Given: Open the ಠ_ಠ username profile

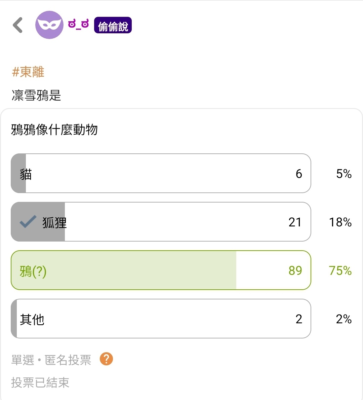Looking at the screenshot, I should pyautogui.click(x=78, y=24).
